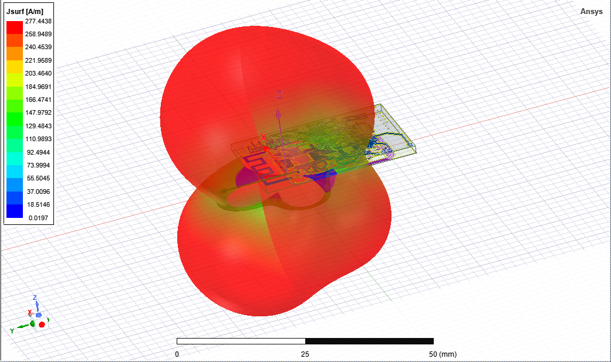Image resolution: width=611 pixels, height=362 pixels.
Task: Click the yellow swatch next to 203.4640
Action: pos(15,73)
